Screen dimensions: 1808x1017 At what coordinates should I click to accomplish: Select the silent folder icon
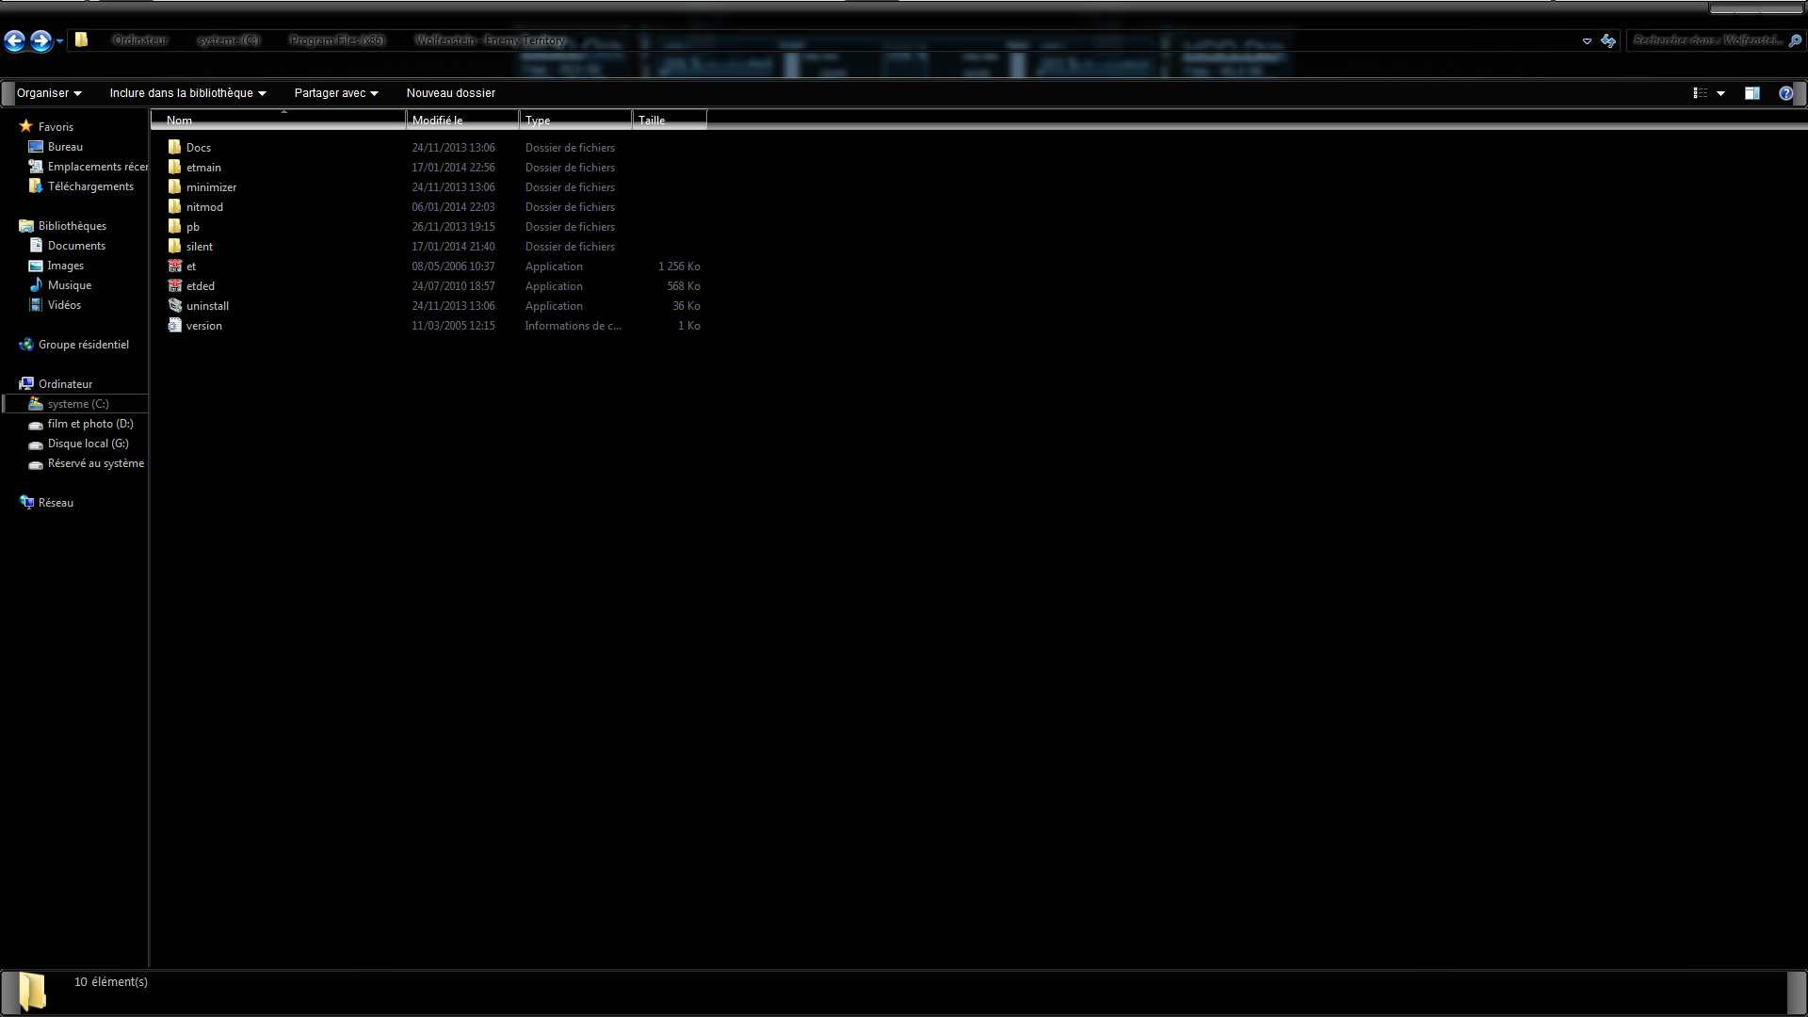pos(175,246)
